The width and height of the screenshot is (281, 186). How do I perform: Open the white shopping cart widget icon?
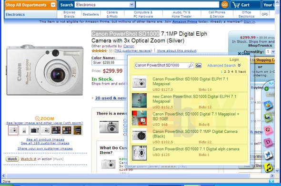coord(268,155)
